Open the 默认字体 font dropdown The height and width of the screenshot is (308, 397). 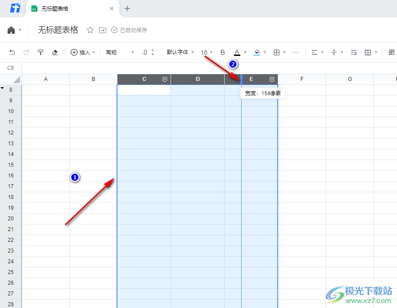coord(180,52)
